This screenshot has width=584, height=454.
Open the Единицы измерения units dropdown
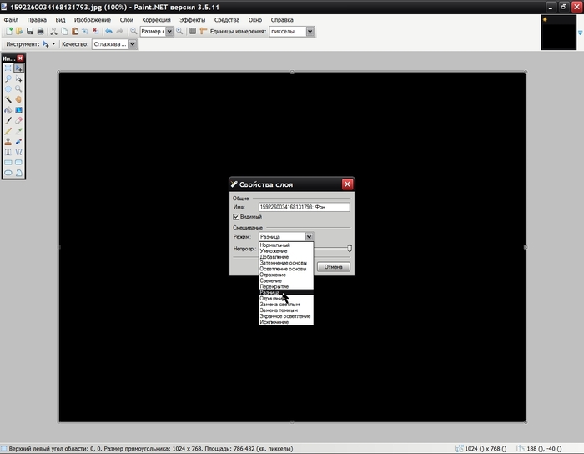coord(310,31)
